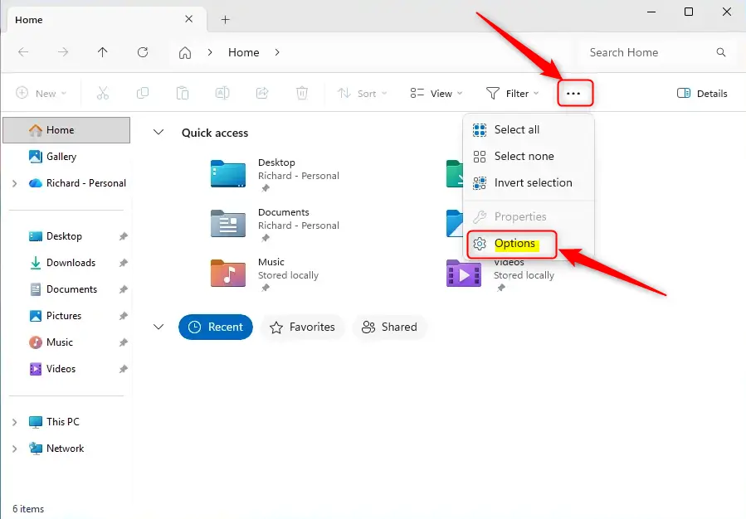Open the View dropdown
Image resolution: width=746 pixels, height=519 pixels.
click(x=436, y=93)
